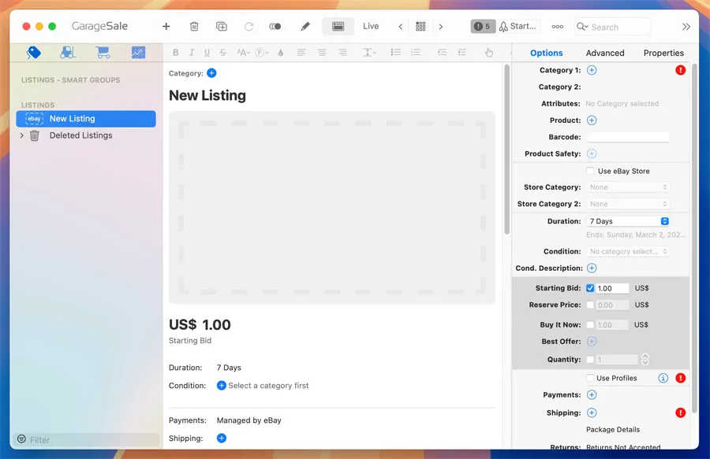Click the Live mode button
This screenshot has height=459, width=710.
click(x=371, y=27)
